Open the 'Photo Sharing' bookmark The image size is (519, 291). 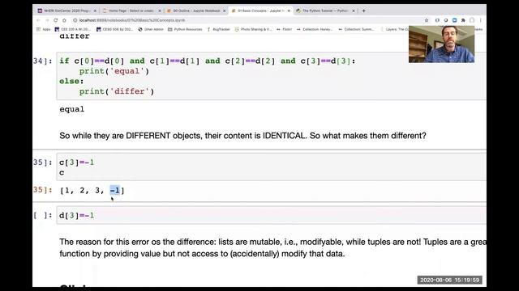pyautogui.click(x=253, y=29)
